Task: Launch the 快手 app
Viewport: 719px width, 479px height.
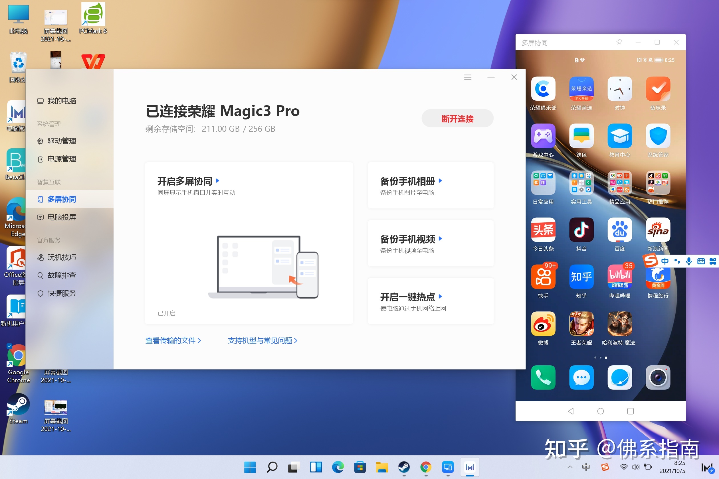Action: pos(543,277)
